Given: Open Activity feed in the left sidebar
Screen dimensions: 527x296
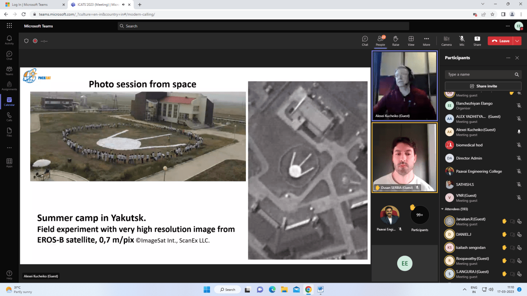Looking at the screenshot, I should click(9, 40).
